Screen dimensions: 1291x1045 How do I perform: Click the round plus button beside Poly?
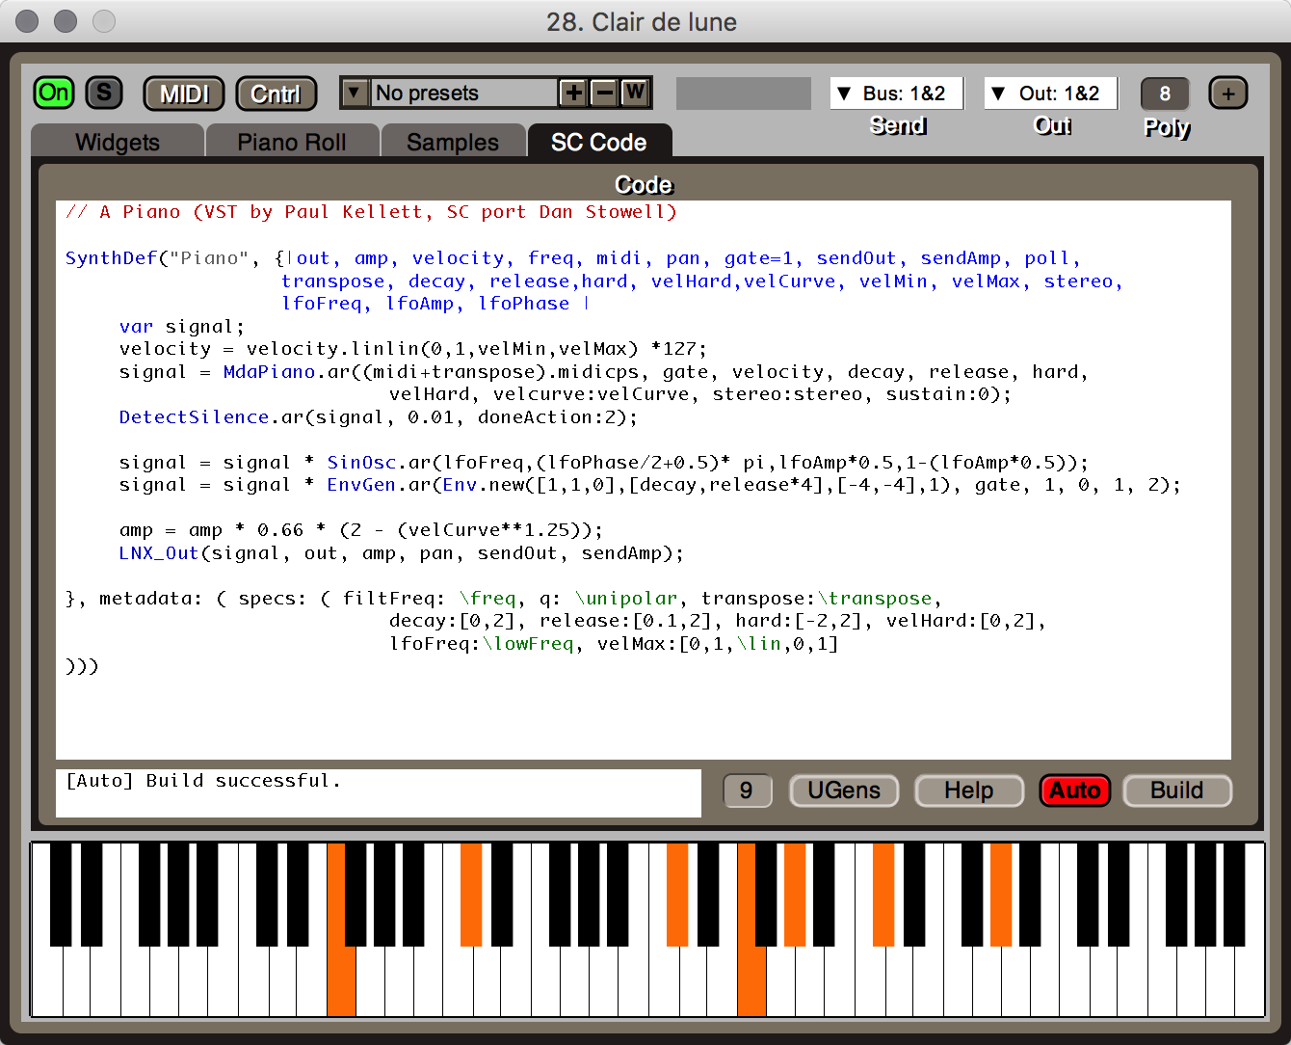click(x=1227, y=94)
